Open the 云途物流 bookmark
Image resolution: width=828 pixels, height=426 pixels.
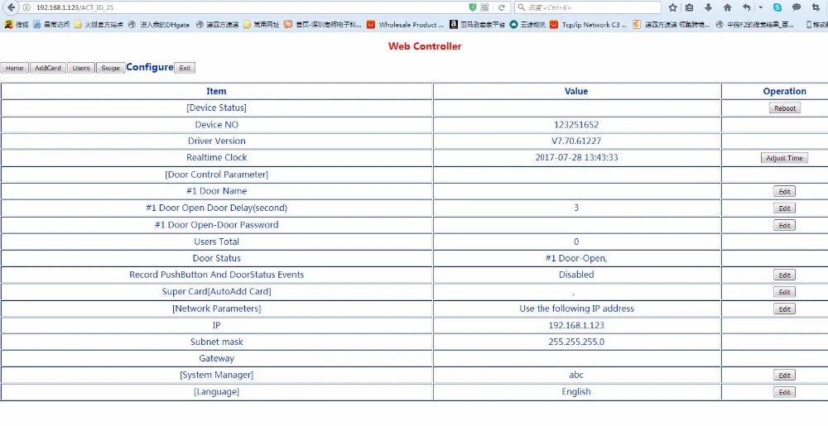pos(528,25)
